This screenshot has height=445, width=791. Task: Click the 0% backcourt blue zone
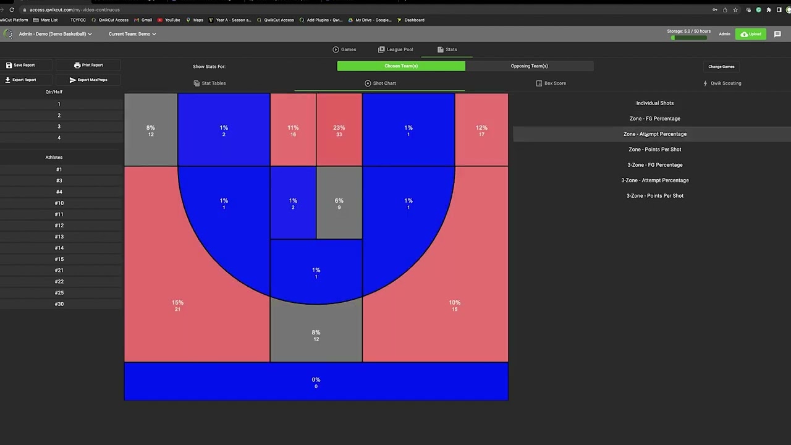pyautogui.click(x=316, y=382)
